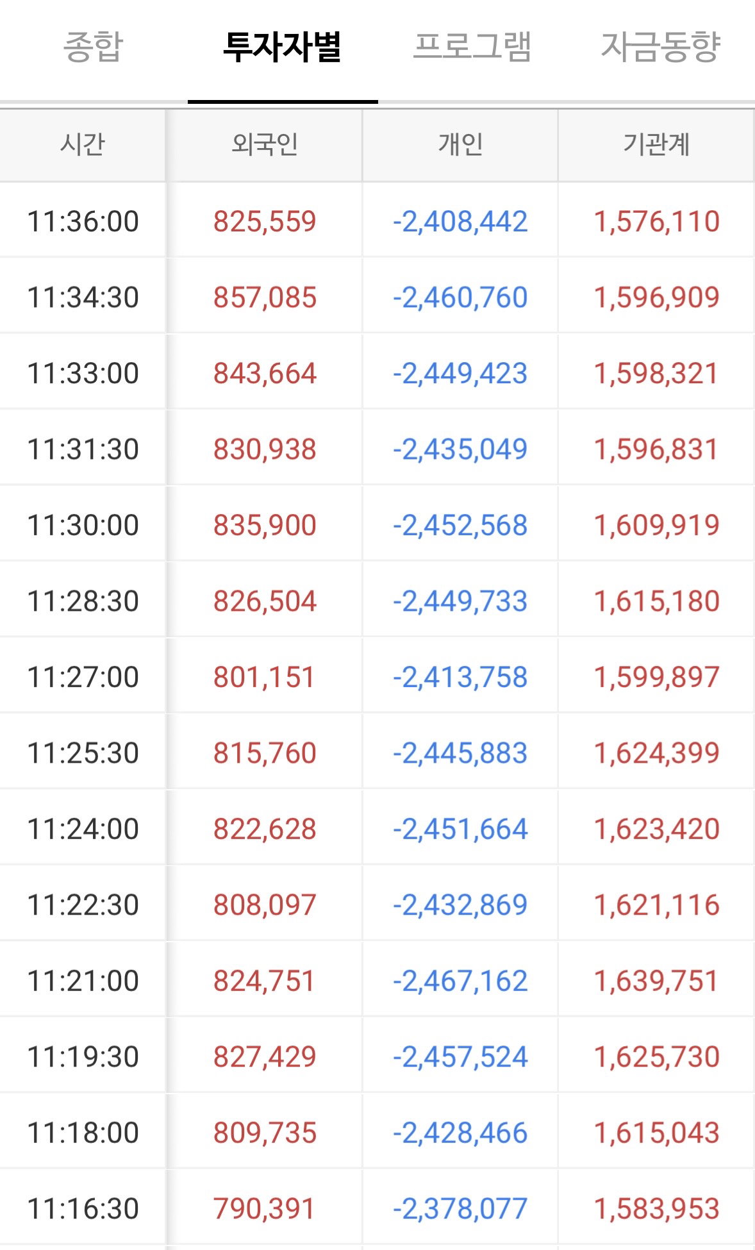
Task: Click the 외국인 column header
Action: coord(265,144)
